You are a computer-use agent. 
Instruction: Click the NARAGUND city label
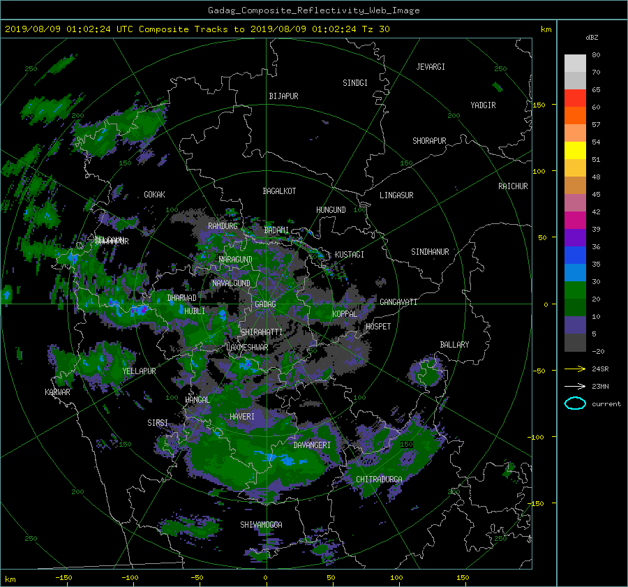pyautogui.click(x=236, y=260)
